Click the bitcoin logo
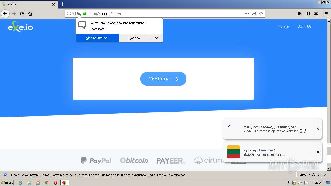The height and width of the screenshot is (186, 331). pos(134,160)
